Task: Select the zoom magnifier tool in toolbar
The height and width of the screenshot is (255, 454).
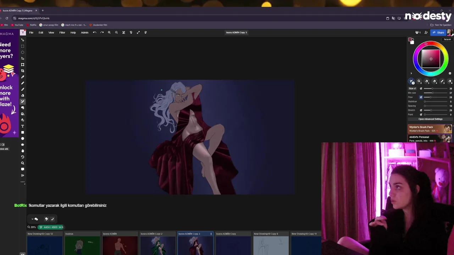Action: (23, 163)
